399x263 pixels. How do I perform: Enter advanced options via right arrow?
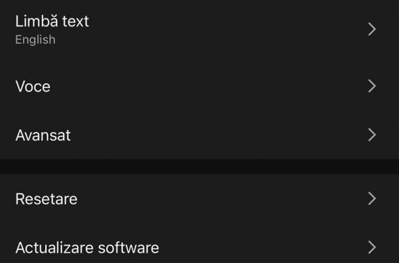point(372,135)
